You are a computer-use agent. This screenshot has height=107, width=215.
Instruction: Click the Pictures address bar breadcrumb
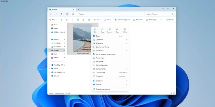[81, 14]
